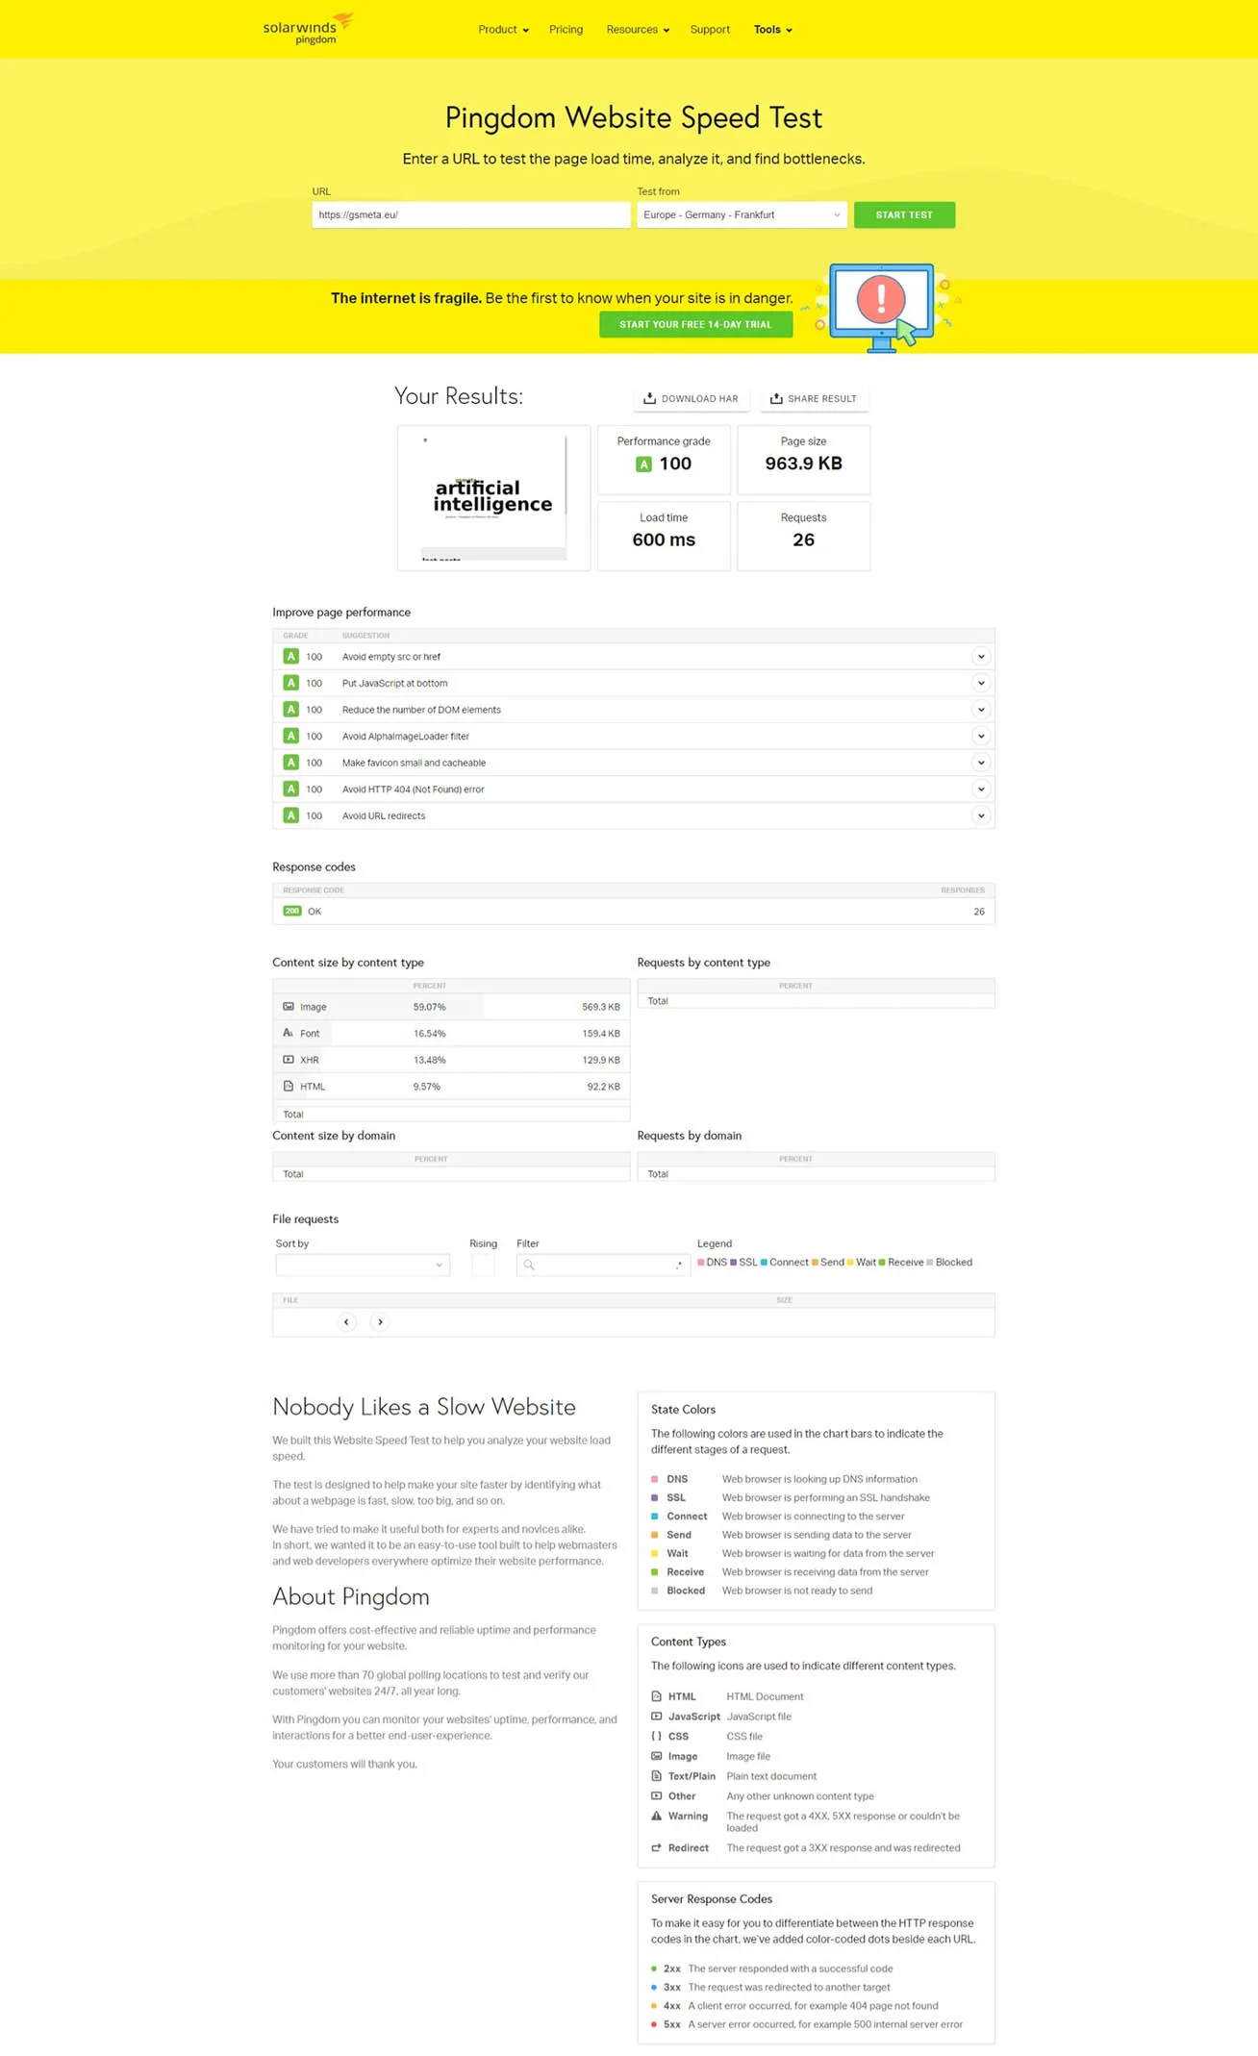1258x2056 pixels.
Task: Click the share icon beside Share Result
Action: point(776,398)
